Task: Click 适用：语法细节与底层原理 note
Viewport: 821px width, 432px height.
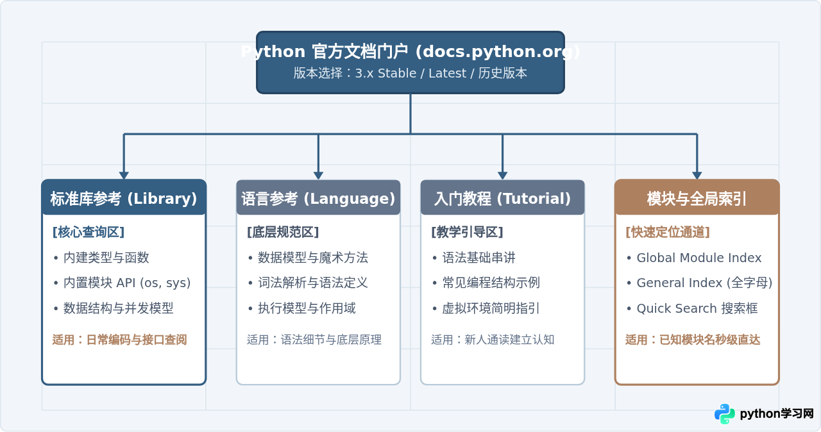Action: [314, 340]
